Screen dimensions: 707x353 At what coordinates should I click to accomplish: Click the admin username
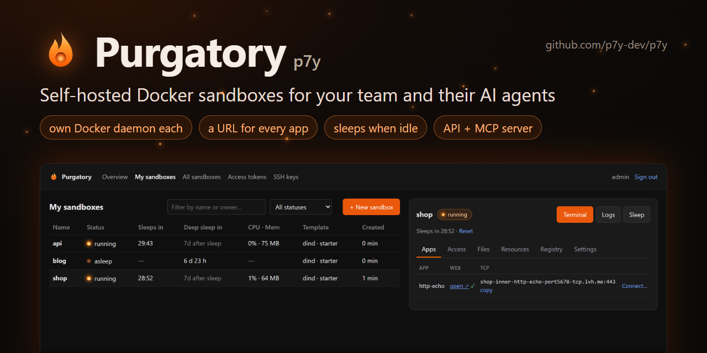(620, 177)
